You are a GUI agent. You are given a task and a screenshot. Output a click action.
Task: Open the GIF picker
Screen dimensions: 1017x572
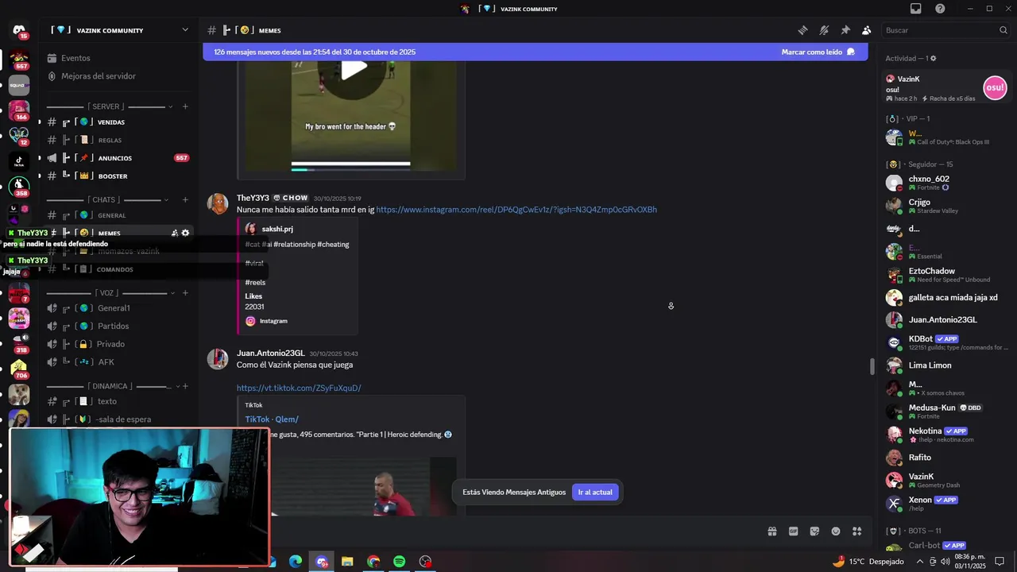[793, 531]
